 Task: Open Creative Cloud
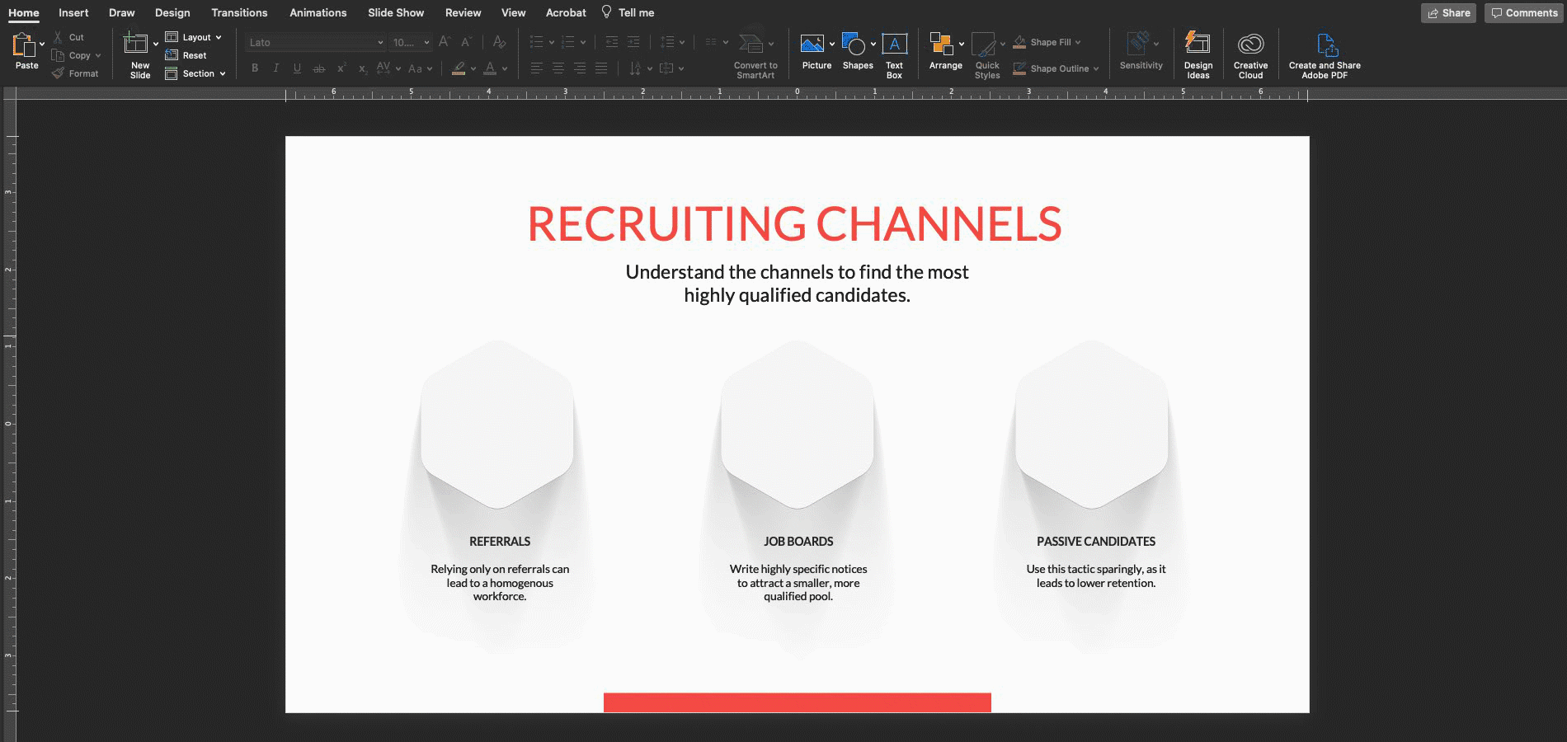point(1252,53)
